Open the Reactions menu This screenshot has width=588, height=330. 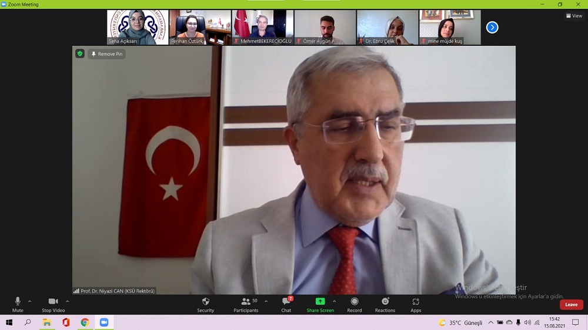[385, 304]
